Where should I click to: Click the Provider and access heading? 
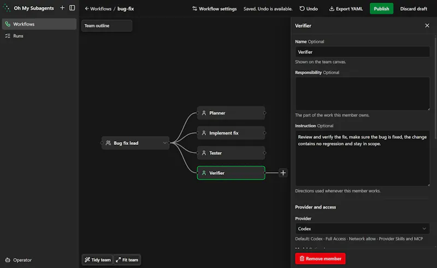click(x=316, y=207)
